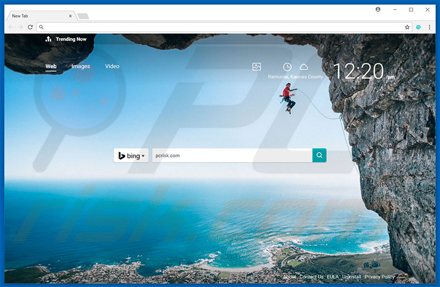
Task: Click the Trending Now icon
Action: point(48,39)
